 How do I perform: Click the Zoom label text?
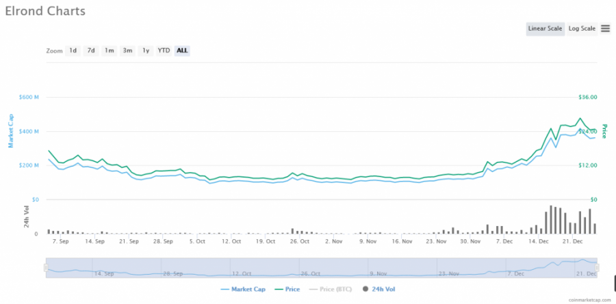click(54, 51)
